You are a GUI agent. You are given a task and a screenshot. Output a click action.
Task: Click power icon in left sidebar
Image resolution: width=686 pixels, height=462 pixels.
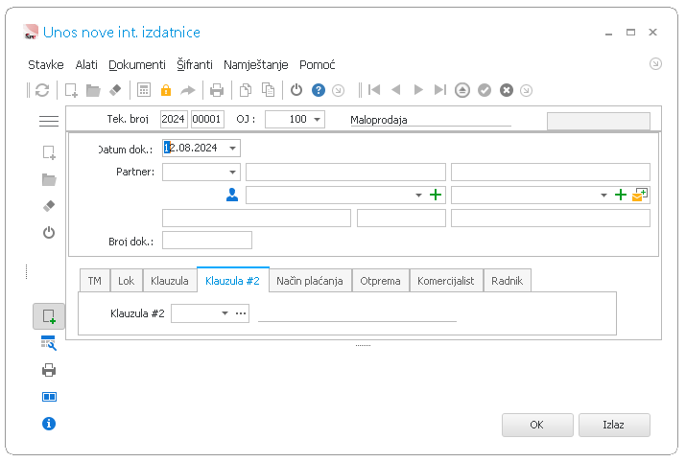49,233
